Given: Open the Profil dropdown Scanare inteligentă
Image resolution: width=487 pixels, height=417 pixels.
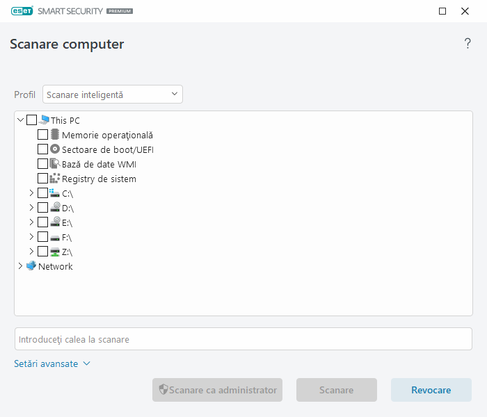Looking at the screenshot, I should coord(113,95).
